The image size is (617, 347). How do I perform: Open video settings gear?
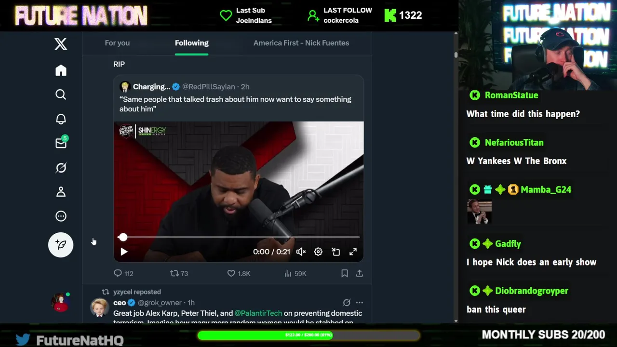[318, 252]
